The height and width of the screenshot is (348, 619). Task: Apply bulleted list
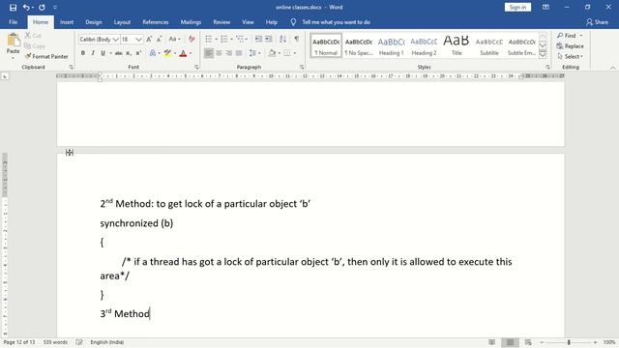point(209,39)
